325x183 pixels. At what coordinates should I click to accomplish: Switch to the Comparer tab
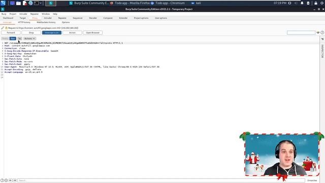(x=108, y=18)
